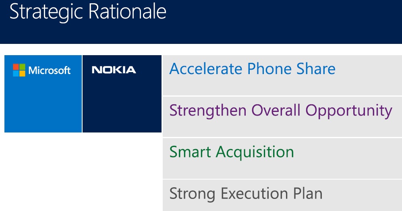Click the word "Accelerate" in blue text
This screenshot has height=211, width=402.
click(205, 69)
